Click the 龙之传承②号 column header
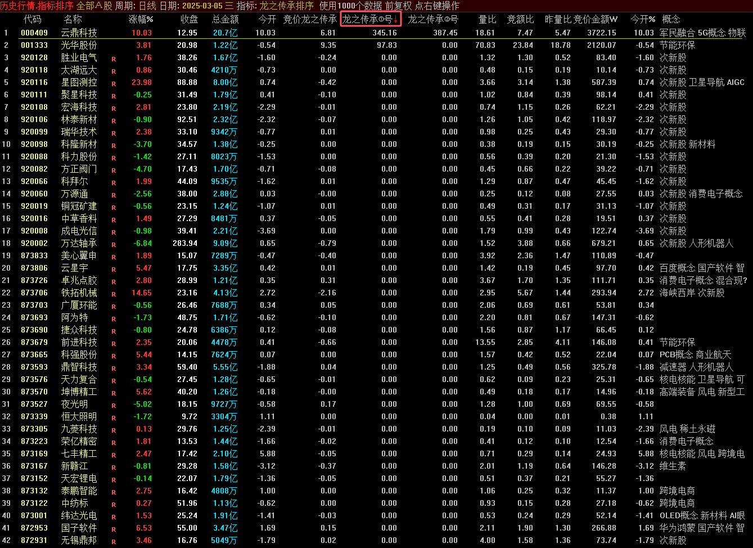 [x=433, y=20]
